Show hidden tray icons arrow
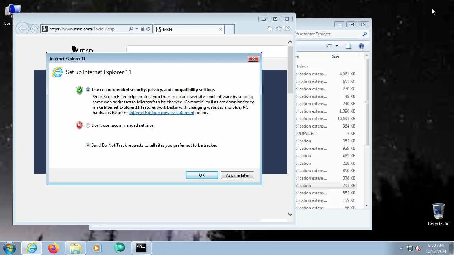 tap(401, 248)
